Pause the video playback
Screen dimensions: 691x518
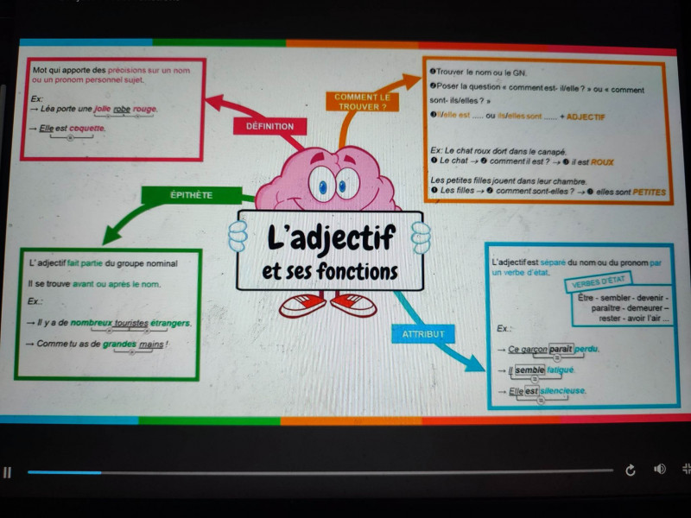point(7,472)
